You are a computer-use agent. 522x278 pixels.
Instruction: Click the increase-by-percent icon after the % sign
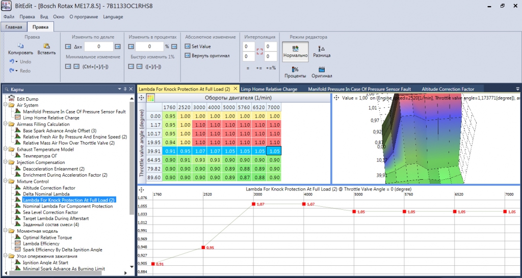pyautogui.click(x=174, y=46)
